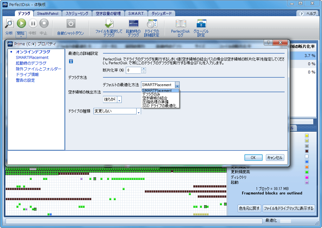Choose 圧縮処理の準備 in the dropdown list
Screen dimensions: 322x228
[x=160, y=102]
